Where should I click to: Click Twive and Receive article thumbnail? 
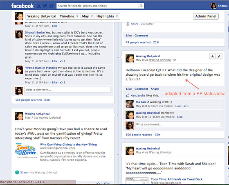[x=26, y=151]
